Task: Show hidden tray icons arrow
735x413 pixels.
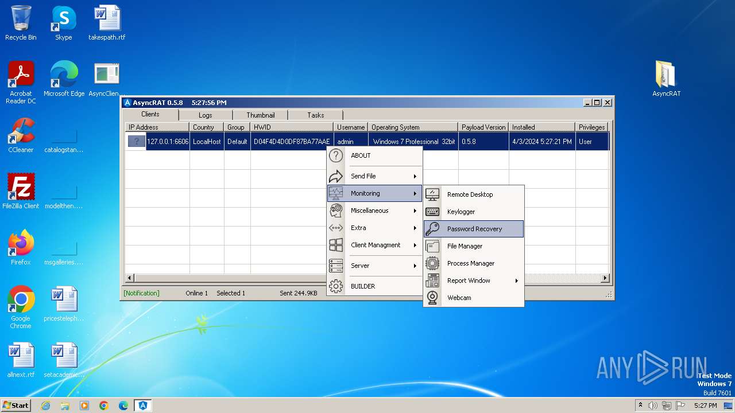Action: 640,405
